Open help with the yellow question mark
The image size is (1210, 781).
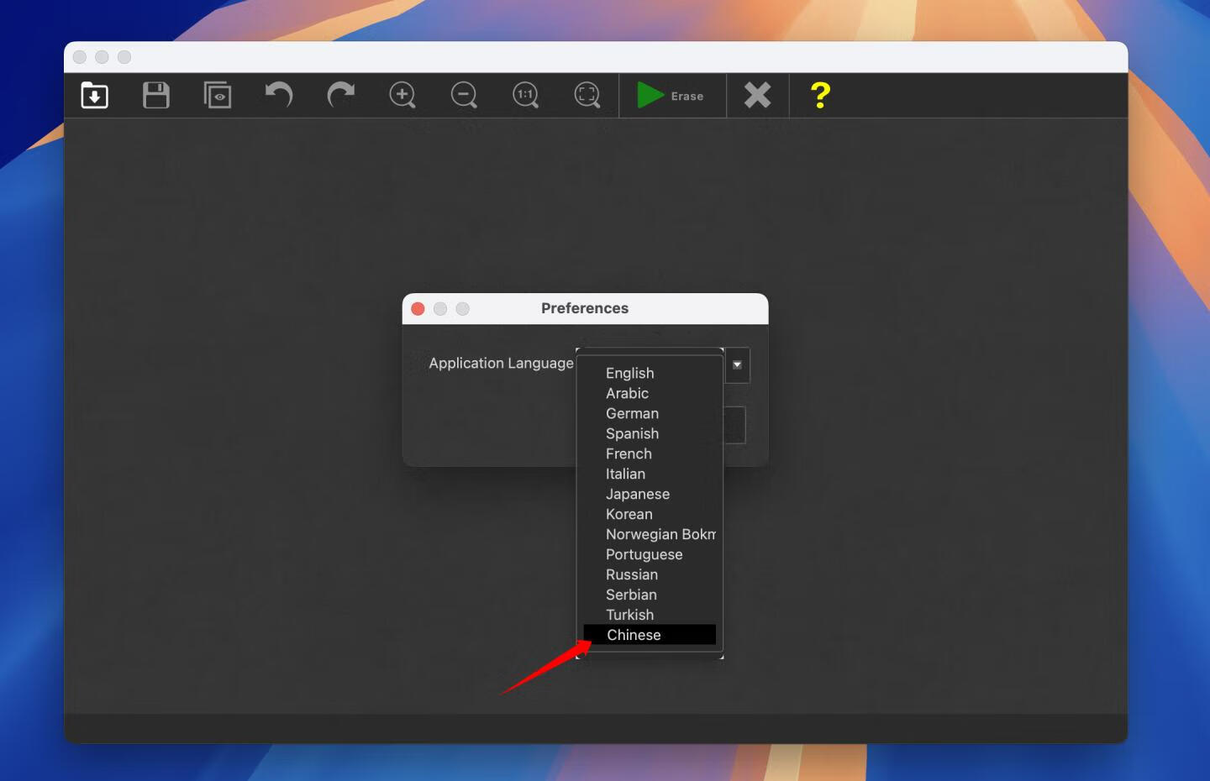(x=820, y=95)
